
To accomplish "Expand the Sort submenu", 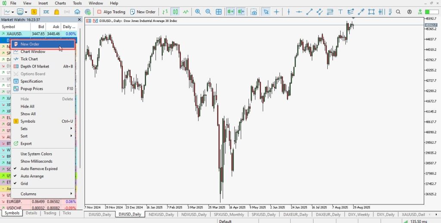I will (x=43, y=136).
